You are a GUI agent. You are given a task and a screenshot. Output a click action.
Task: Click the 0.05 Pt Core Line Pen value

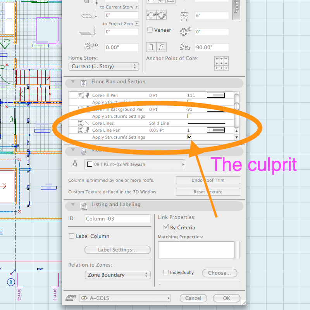(157, 130)
